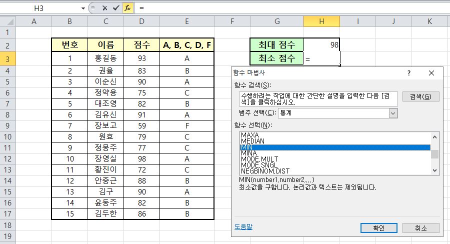Select MIN in function list
Viewport: 450px width, 244px height.
[x=335, y=147]
